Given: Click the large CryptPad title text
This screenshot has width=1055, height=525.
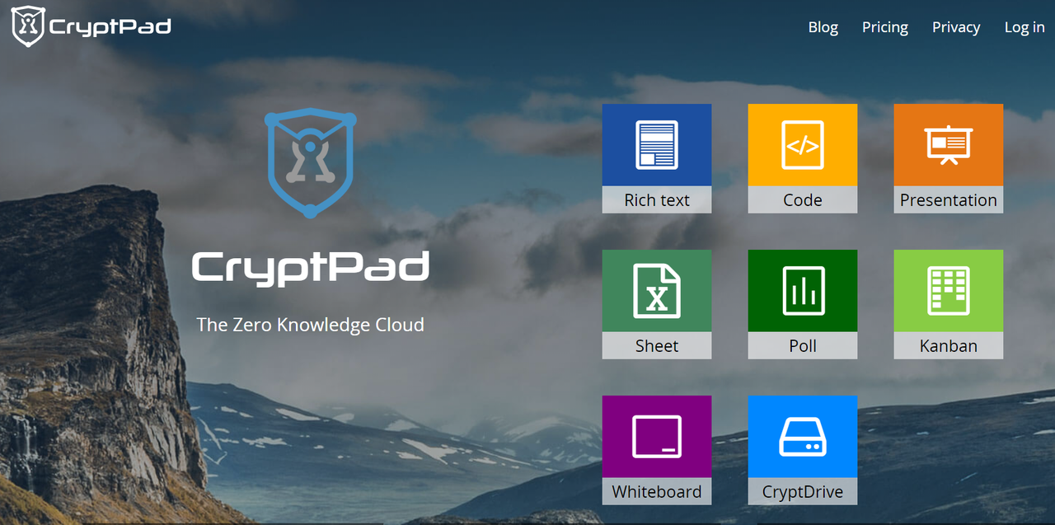Looking at the screenshot, I should coord(310,269).
